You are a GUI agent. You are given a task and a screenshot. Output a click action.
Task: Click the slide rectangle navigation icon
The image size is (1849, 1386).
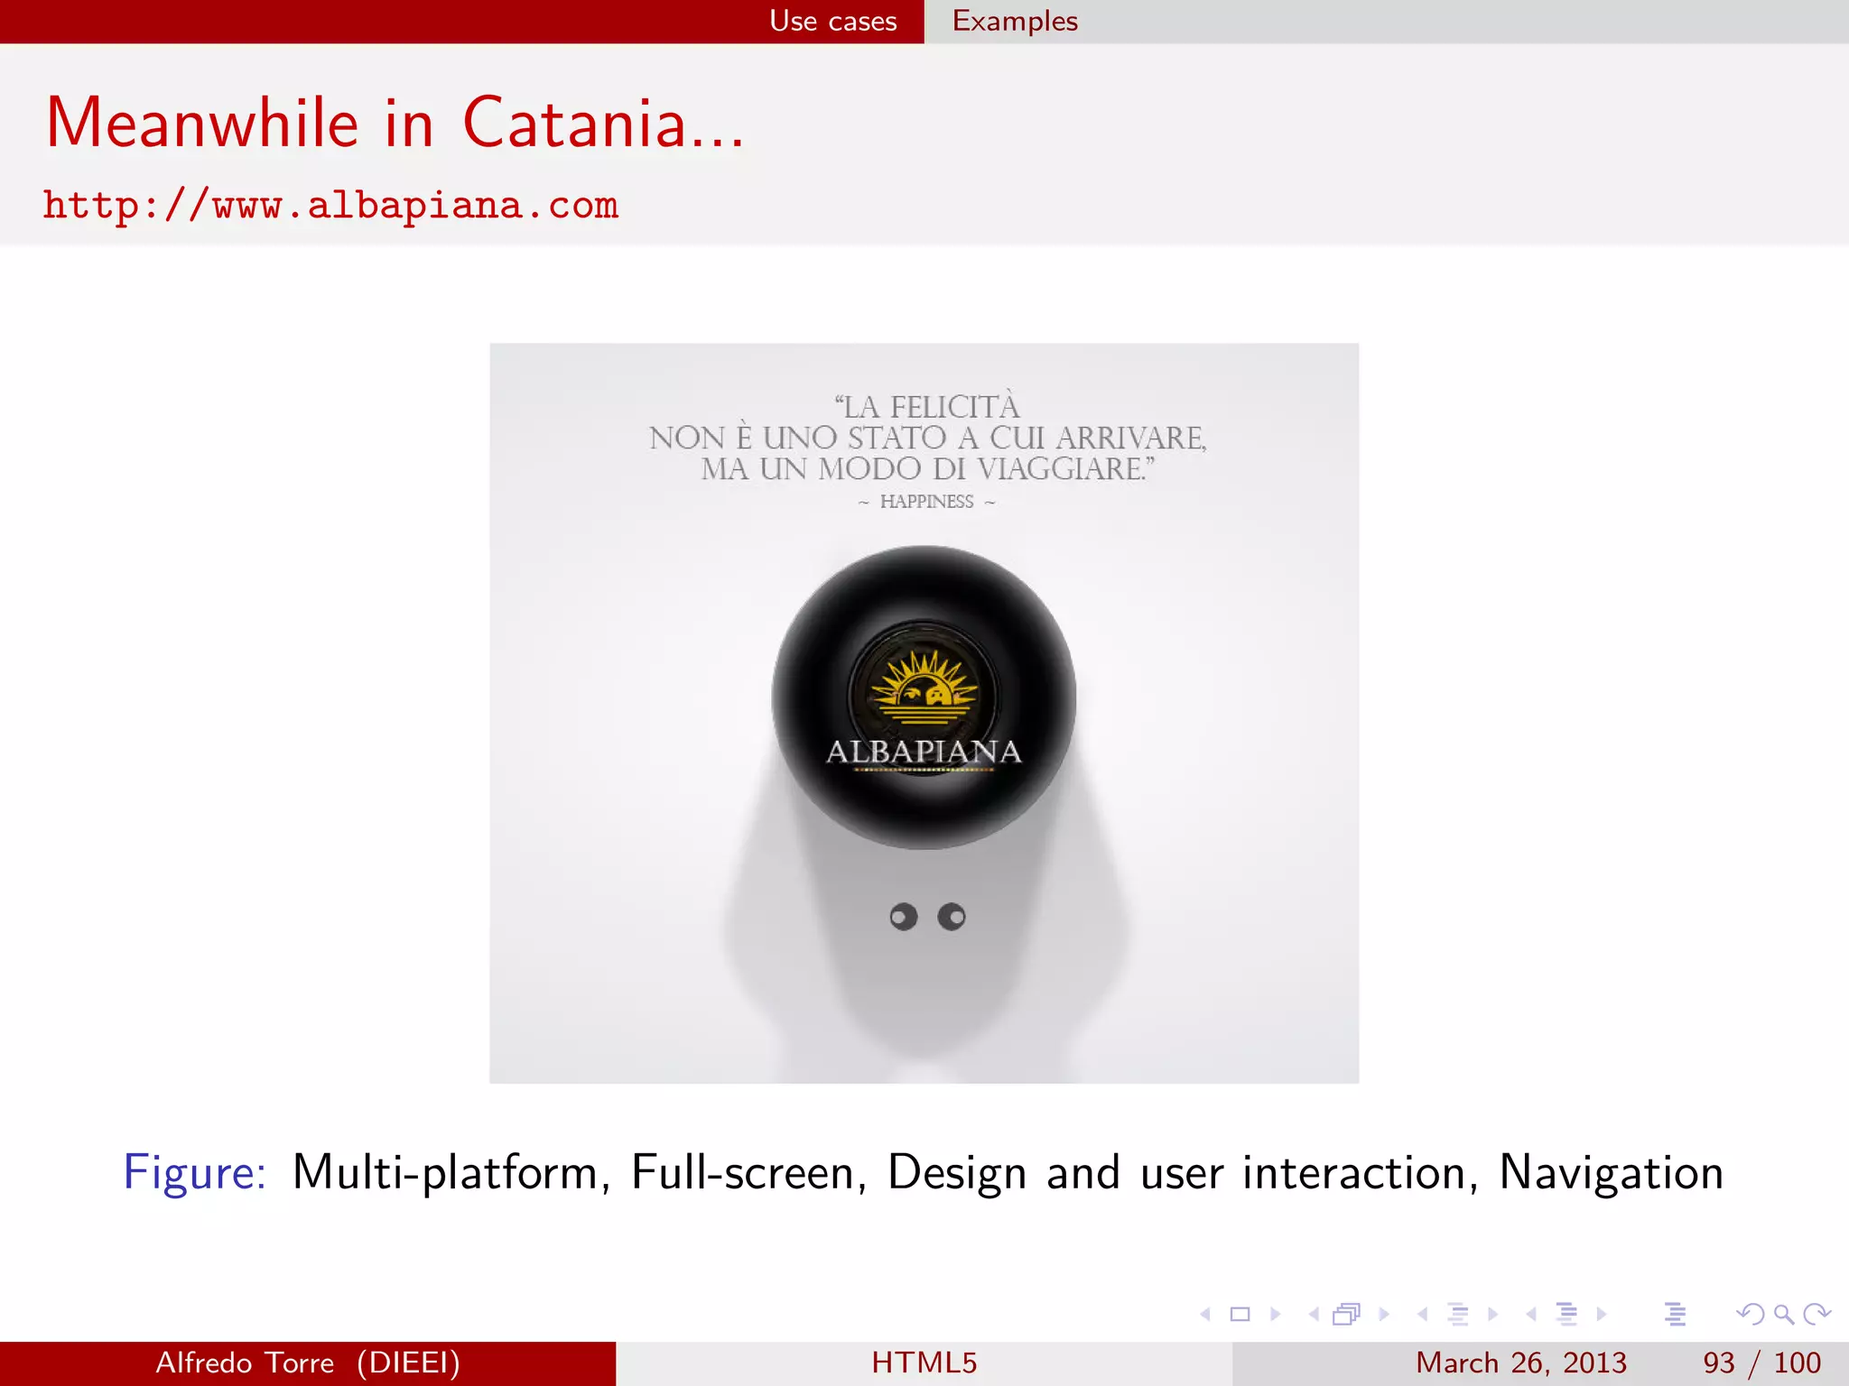(1240, 1314)
